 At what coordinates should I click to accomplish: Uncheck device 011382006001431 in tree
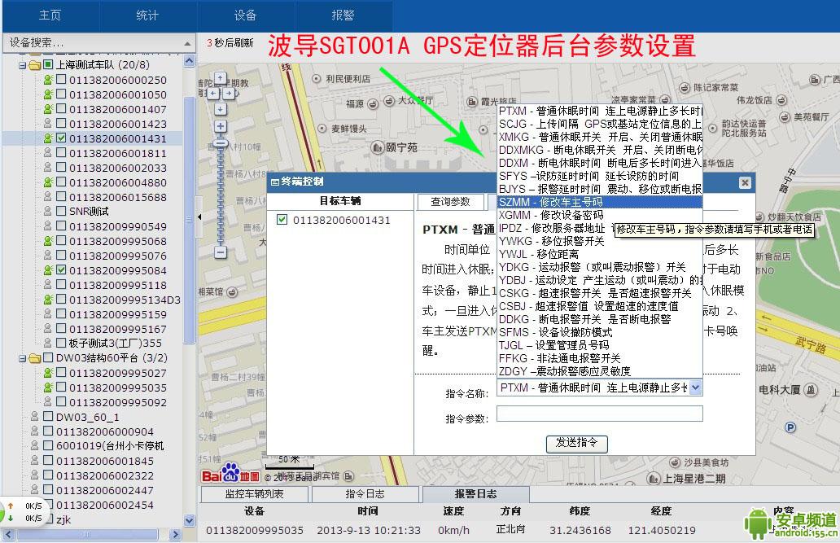click(x=61, y=138)
